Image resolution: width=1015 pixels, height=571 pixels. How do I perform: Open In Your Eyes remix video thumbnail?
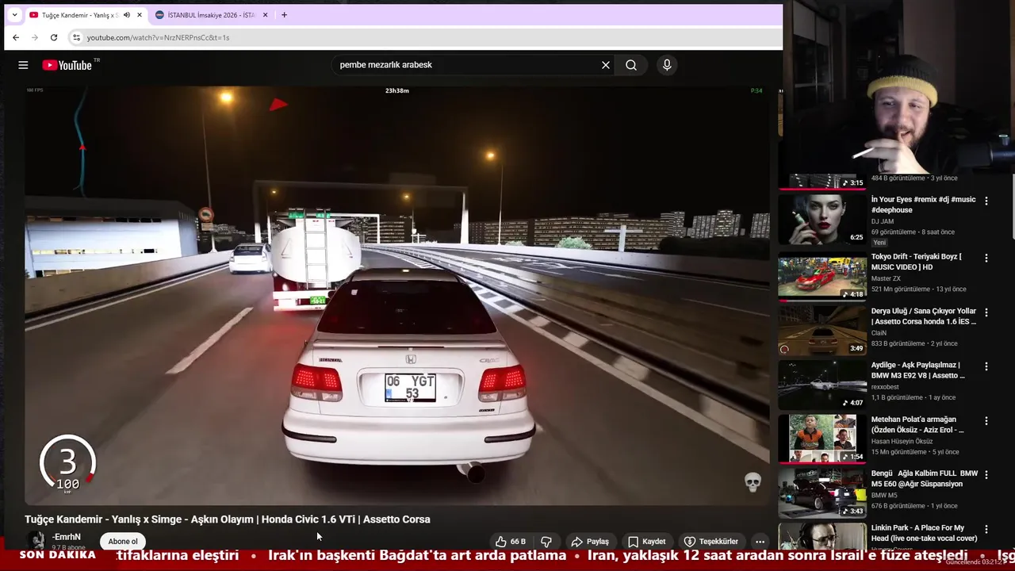pyautogui.click(x=822, y=220)
